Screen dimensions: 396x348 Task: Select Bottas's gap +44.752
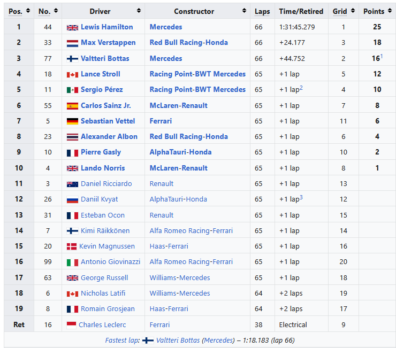(292, 59)
